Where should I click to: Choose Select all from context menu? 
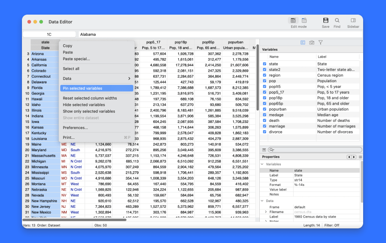point(96,69)
